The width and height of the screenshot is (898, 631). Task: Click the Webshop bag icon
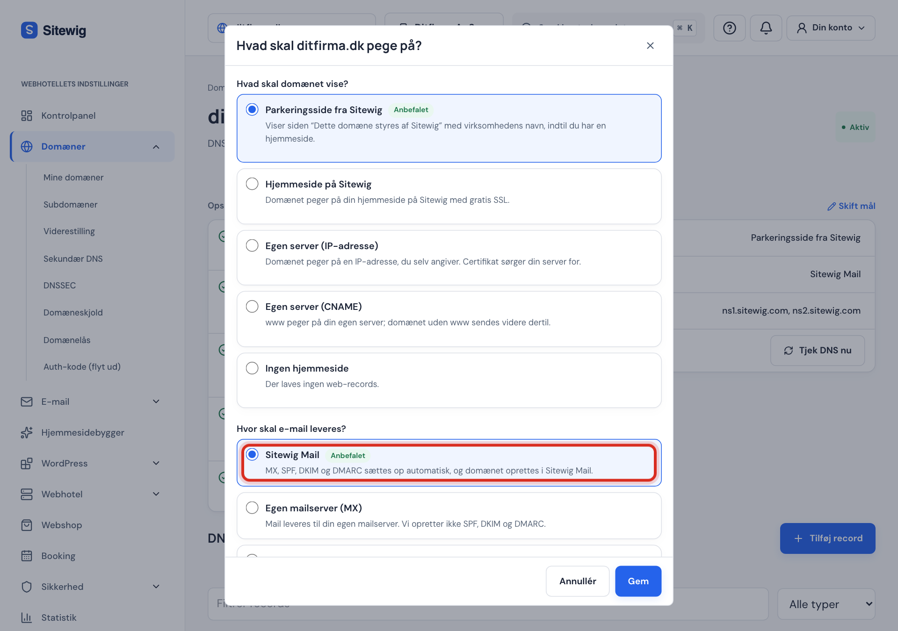27,525
